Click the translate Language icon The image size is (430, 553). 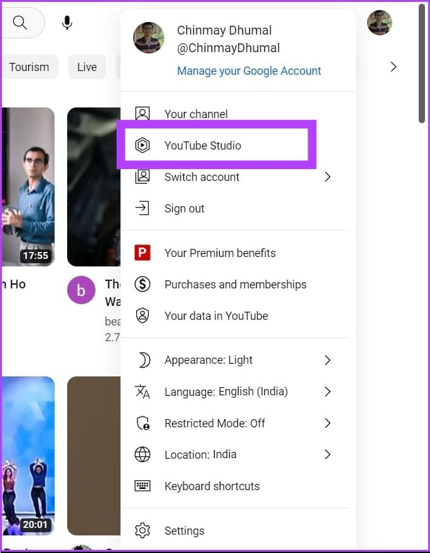point(142,391)
